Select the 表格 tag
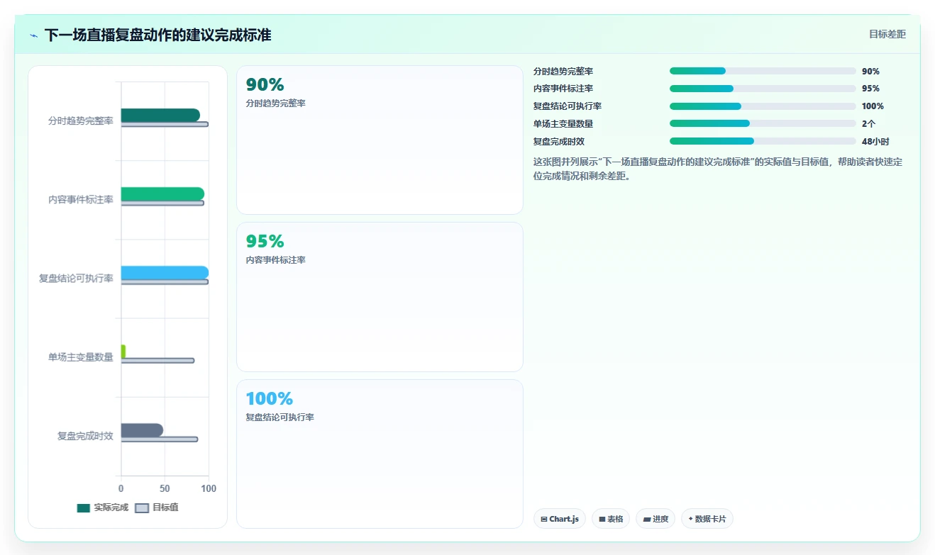Screen dimensions: 935x555 [x=611, y=519]
